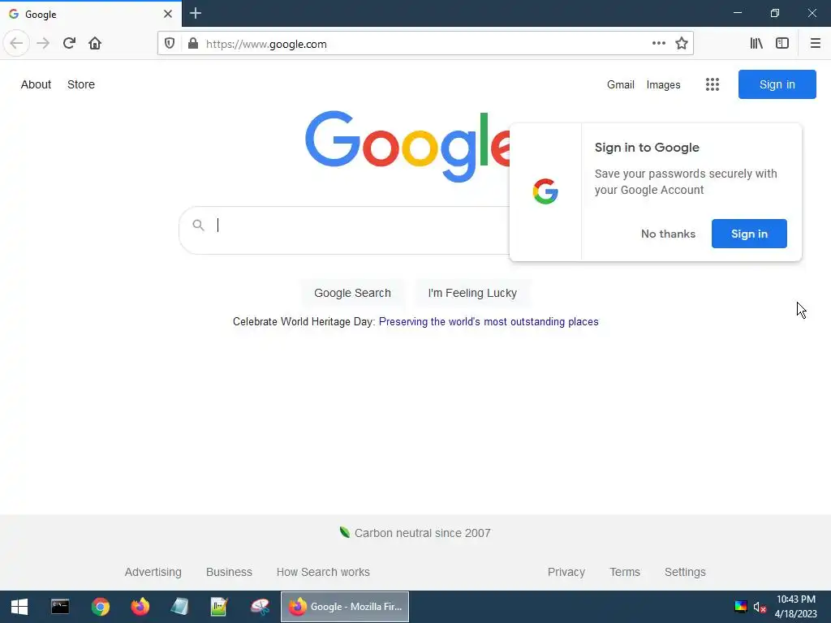This screenshot has height=623, width=831.
Task: Open Preserving the world's most outstanding places link
Action: 489,321
